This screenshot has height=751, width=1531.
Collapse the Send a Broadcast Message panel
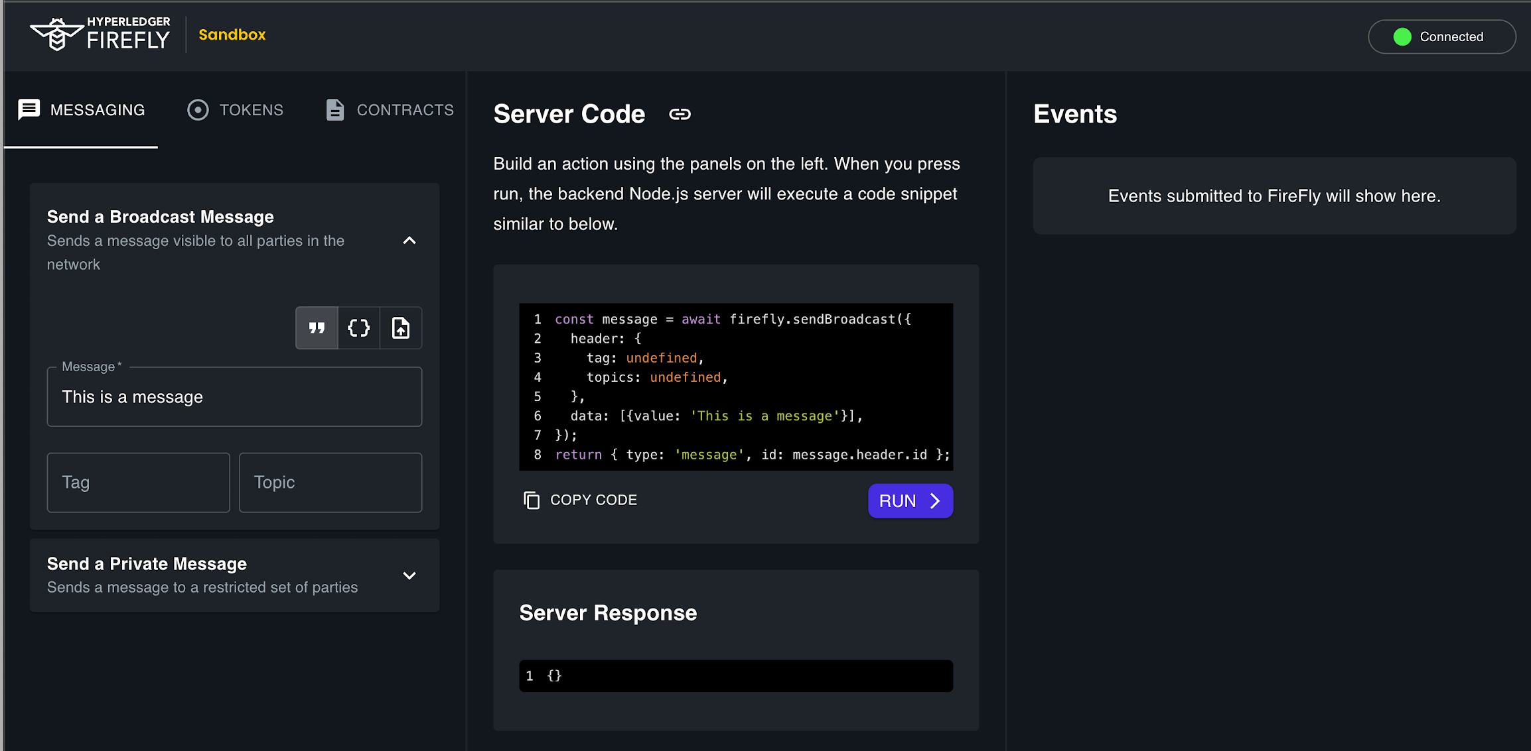[x=409, y=241]
